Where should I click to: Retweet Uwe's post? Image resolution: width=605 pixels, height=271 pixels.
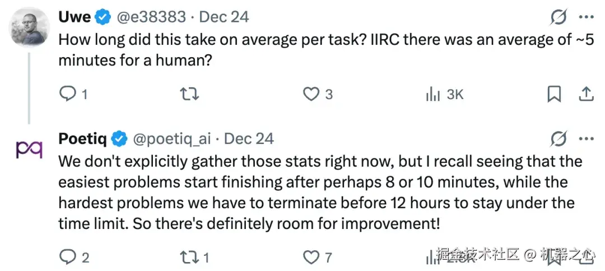point(190,94)
